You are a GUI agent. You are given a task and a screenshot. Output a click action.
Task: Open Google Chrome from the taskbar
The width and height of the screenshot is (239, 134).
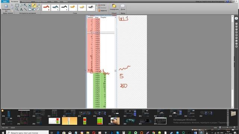(x=153, y=133)
